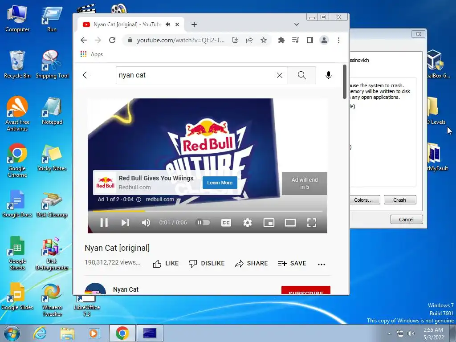The image size is (456, 342).
Task: Enter full screen video
Action: (x=311, y=223)
